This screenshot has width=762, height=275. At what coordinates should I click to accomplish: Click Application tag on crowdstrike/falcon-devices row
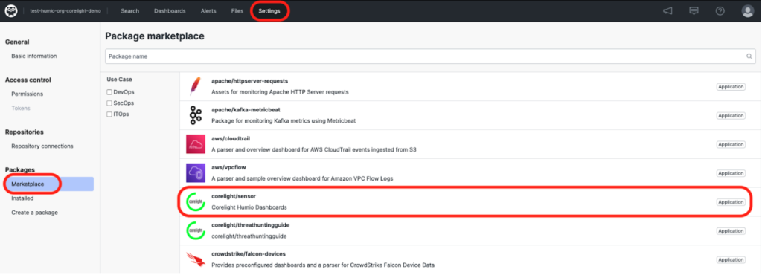(x=731, y=260)
